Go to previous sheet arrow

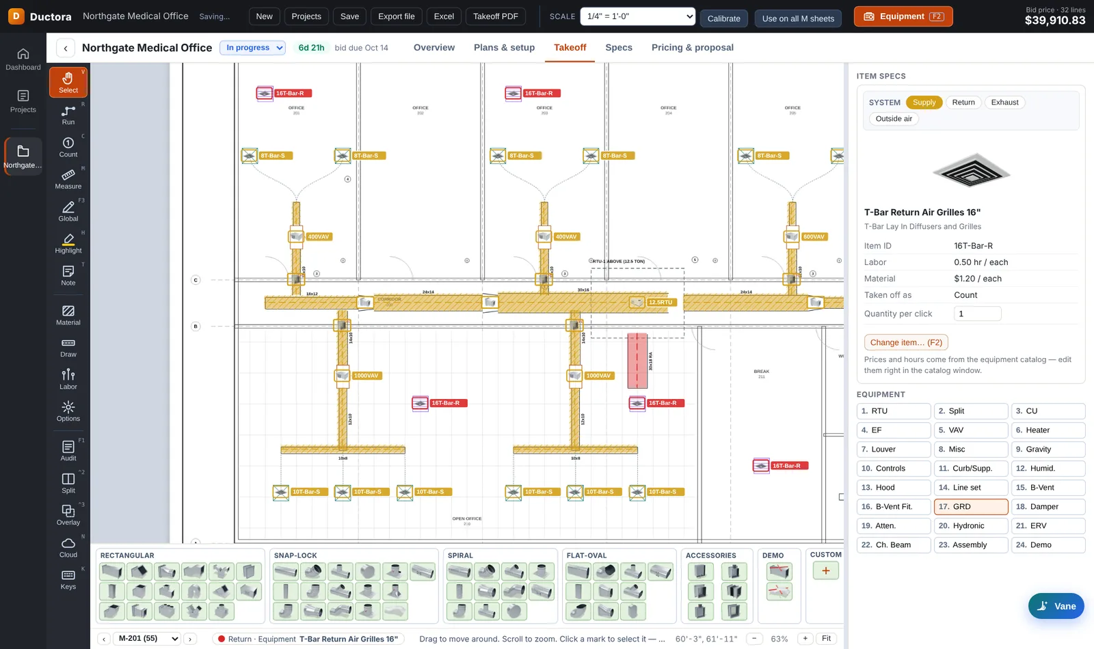pyautogui.click(x=104, y=639)
